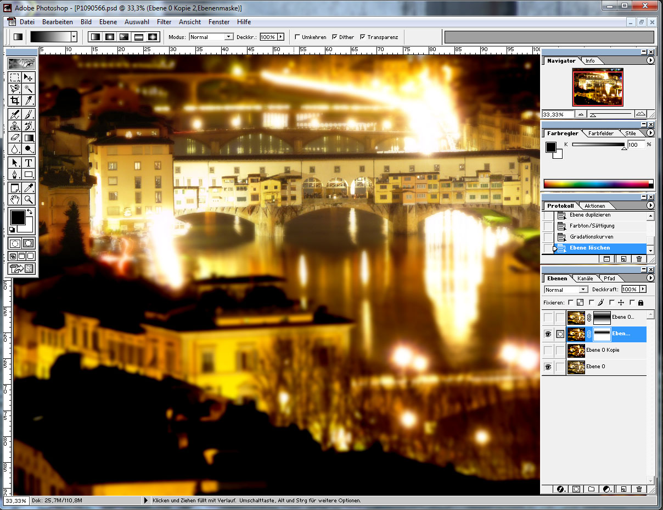663x510 pixels.
Task: Click trash icon in Ebenen panel
Action: click(639, 489)
